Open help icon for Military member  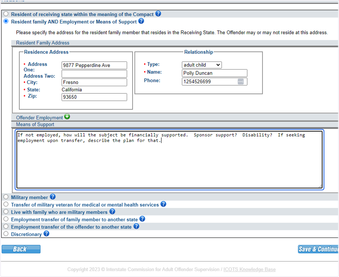pos(53,197)
